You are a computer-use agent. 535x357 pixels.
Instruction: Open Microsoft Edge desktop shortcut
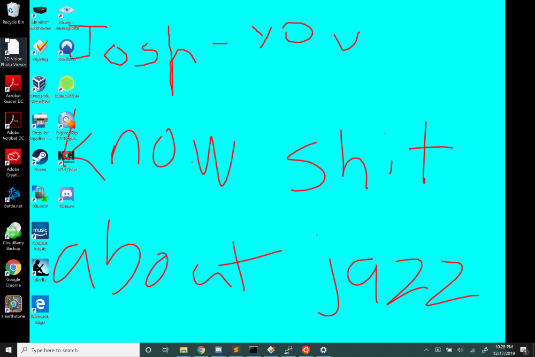(x=40, y=310)
